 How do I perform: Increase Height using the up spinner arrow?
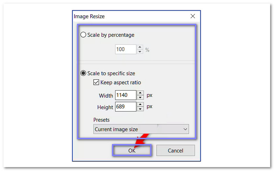[140, 105]
